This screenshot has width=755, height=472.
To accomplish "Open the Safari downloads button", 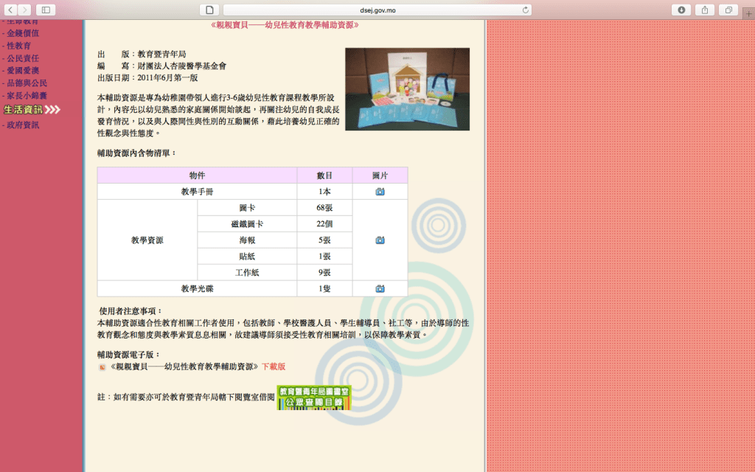I will coord(681,10).
